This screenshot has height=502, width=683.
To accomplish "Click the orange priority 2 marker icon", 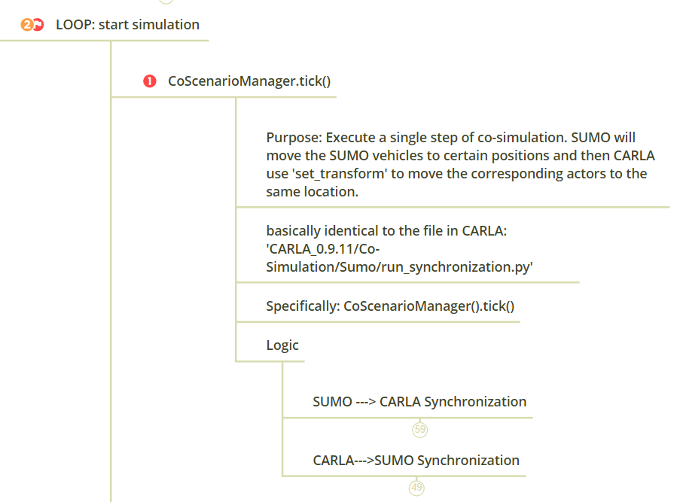I will (x=26, y=25).
